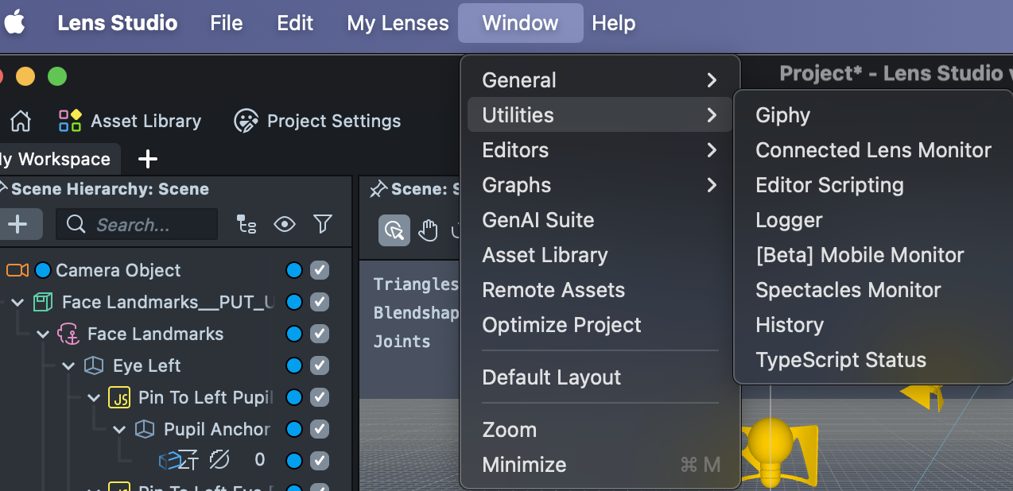
Task: Open the Asset Library toolbar icon
Action: (70, 121)
